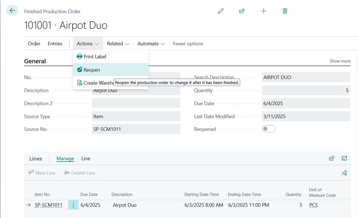Click Delete Line button
Screen dimensions: 358x218
(x=79, y=173)
